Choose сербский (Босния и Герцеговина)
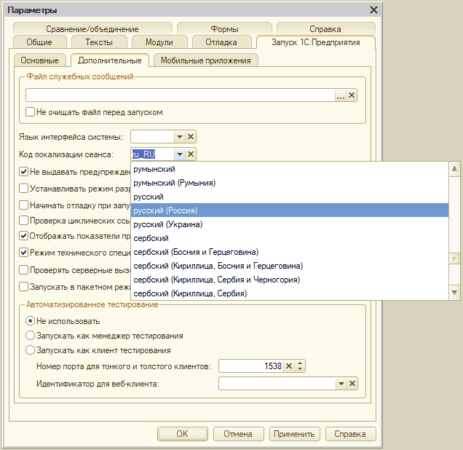Screen dimensions: 463x450 pos(290,252)
